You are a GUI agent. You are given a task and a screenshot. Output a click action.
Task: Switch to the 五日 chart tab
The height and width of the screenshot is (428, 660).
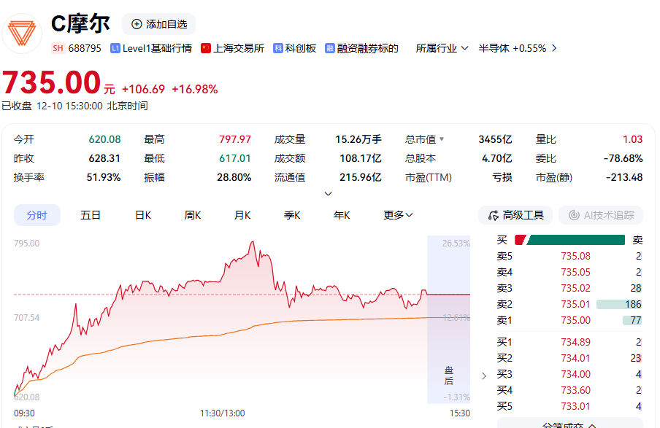[x=91, y=215]
